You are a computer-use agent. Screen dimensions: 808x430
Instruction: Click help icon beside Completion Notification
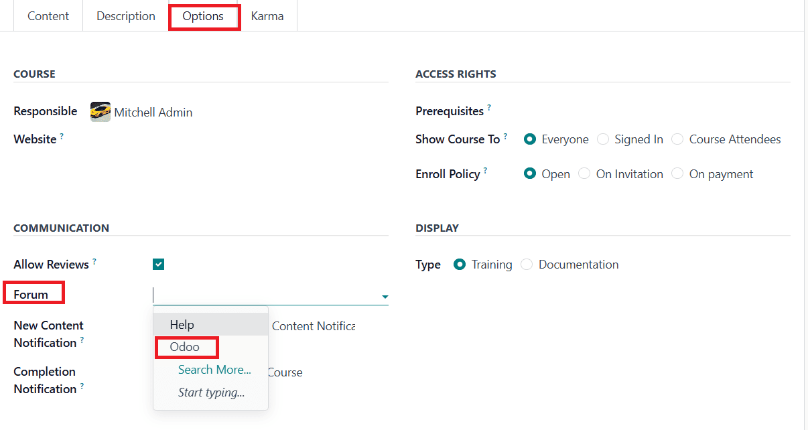point(82,386)
